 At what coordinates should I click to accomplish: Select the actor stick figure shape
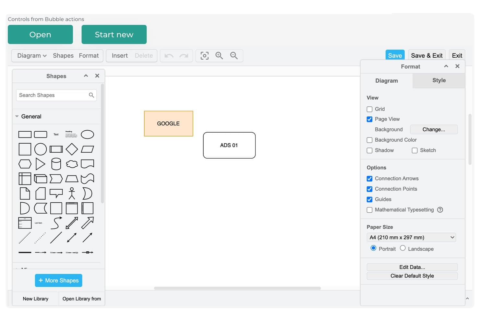pos(72,193)
